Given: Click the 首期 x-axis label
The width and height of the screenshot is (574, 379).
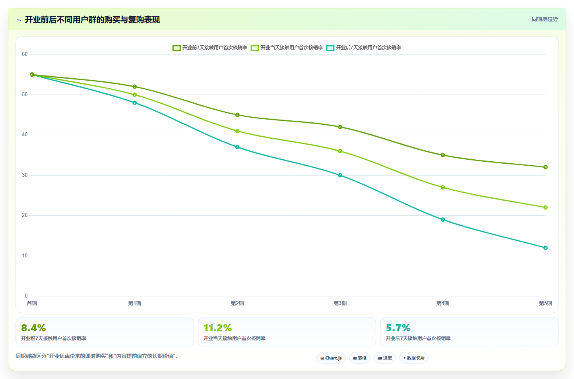Looking at the screenshot, I should (32, 303).
